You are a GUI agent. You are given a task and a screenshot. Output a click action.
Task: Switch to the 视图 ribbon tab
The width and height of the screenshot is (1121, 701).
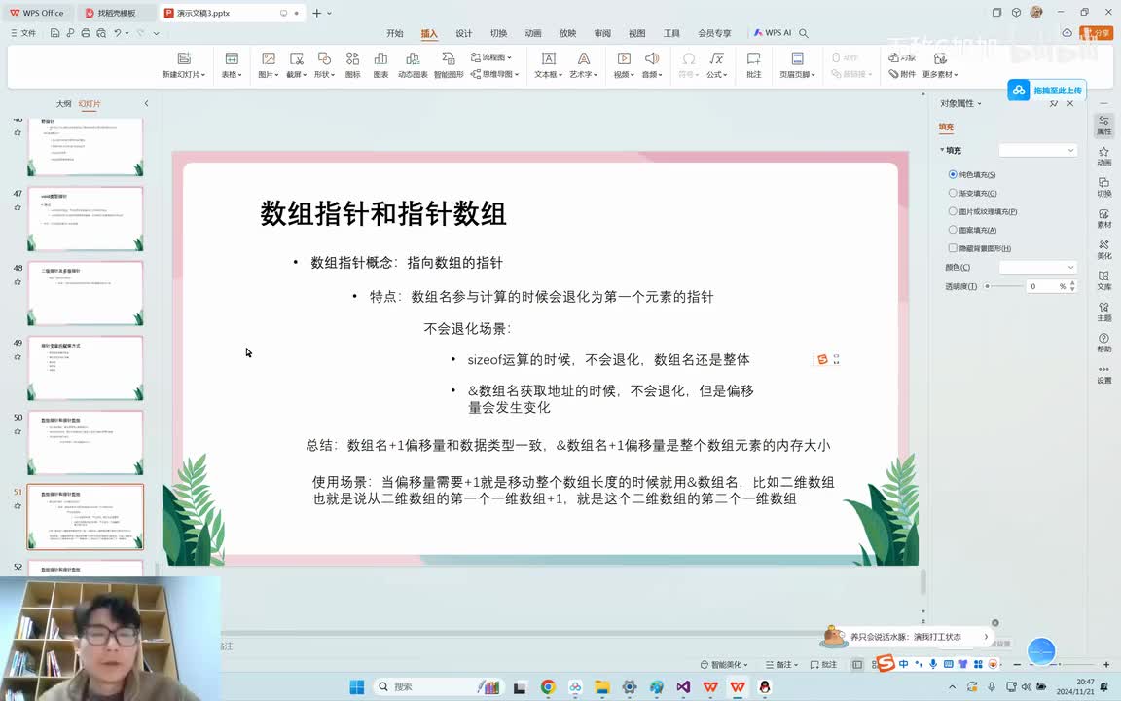click(x=637, y=33)
